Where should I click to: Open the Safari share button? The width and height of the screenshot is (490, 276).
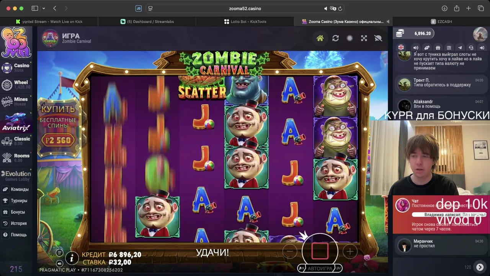click(x=457, y=8)
